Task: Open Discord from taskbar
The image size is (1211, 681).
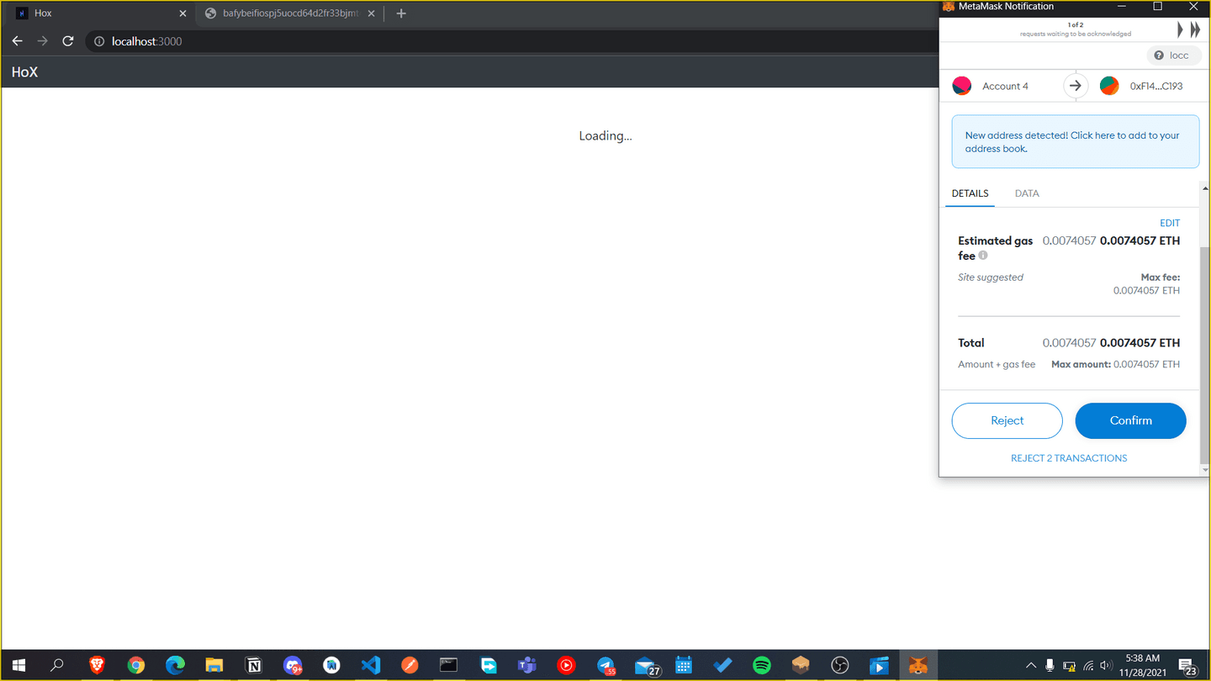Action: click(293, 665)
